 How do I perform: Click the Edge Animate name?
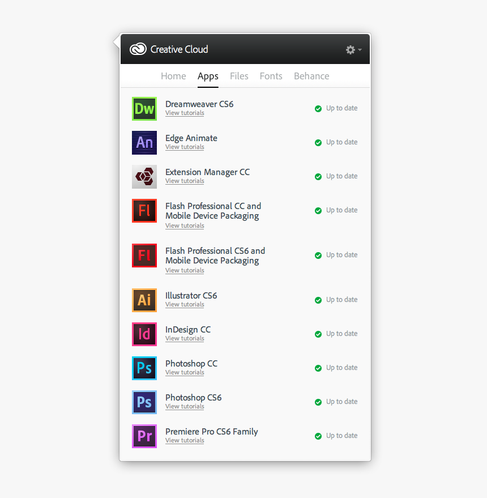[191, 138]
